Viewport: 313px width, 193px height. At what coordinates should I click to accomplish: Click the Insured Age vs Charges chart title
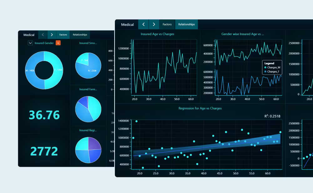click(x=157, y=34)
